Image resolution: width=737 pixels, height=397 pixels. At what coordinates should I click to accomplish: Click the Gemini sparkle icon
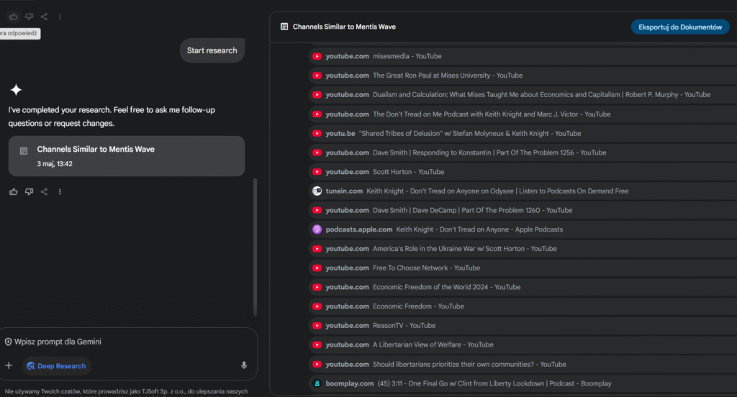point(16,90)
